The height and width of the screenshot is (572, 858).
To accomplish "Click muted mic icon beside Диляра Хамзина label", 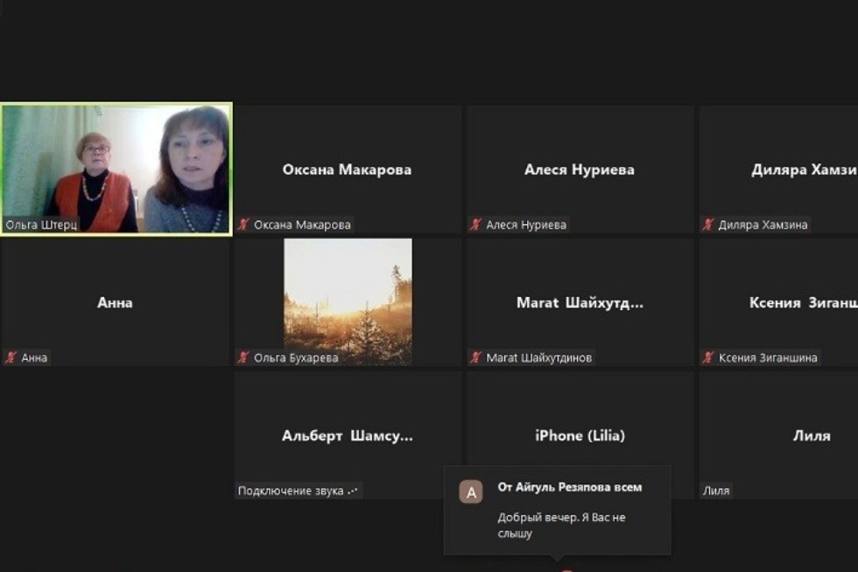I will pyautogui.click(x=708, y=225).
